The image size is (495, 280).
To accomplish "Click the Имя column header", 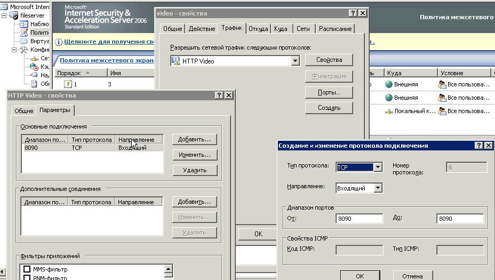I will click(x=131, y=73).
